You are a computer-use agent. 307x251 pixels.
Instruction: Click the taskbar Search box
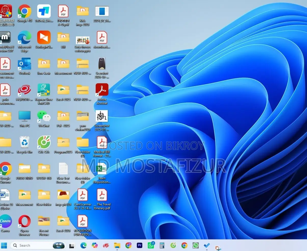[37, 245]
